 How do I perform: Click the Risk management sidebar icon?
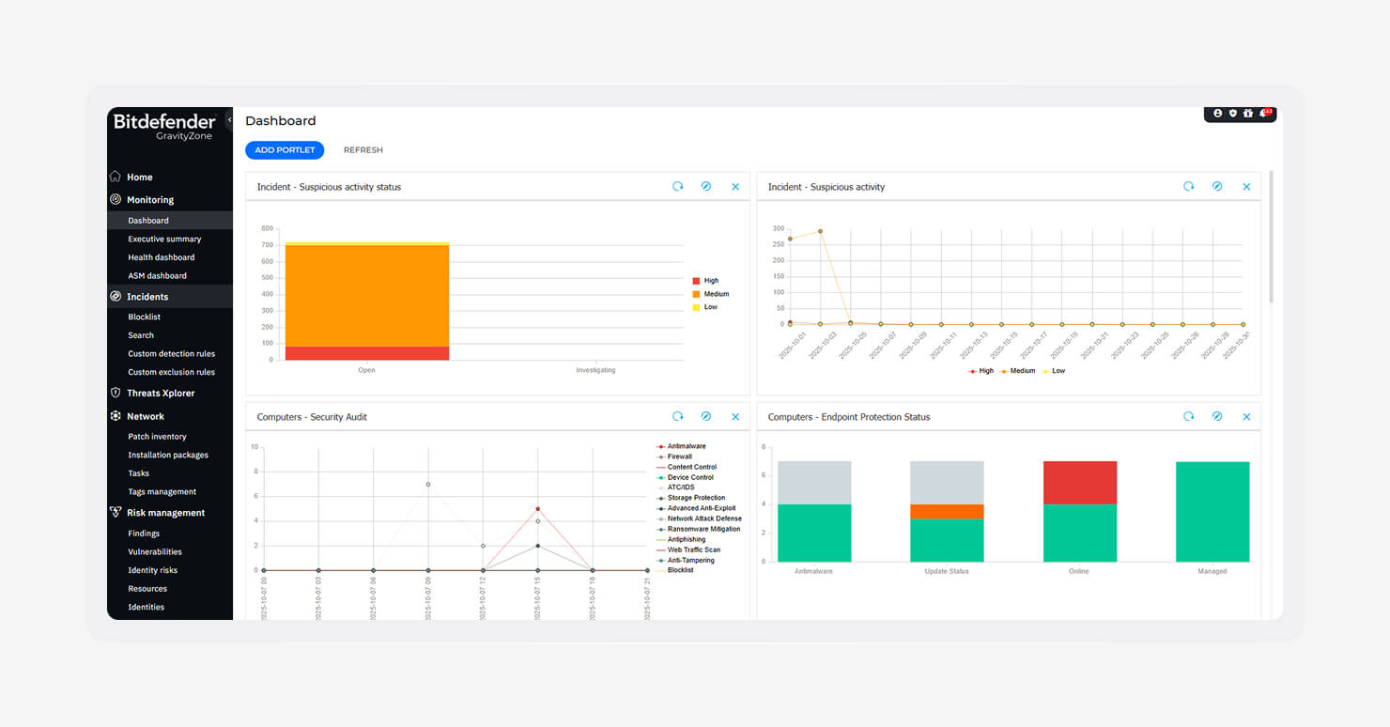coord(116,513)
